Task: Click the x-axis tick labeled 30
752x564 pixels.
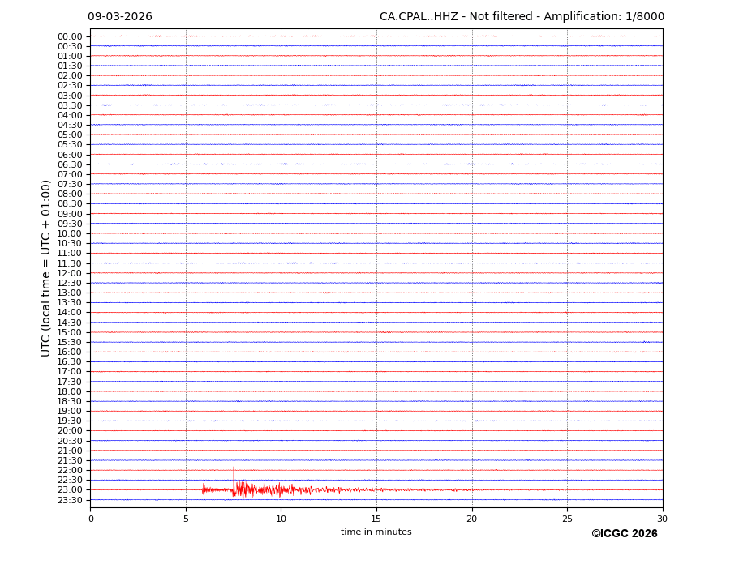Action: pyautogui.click(x=662, y=519)
